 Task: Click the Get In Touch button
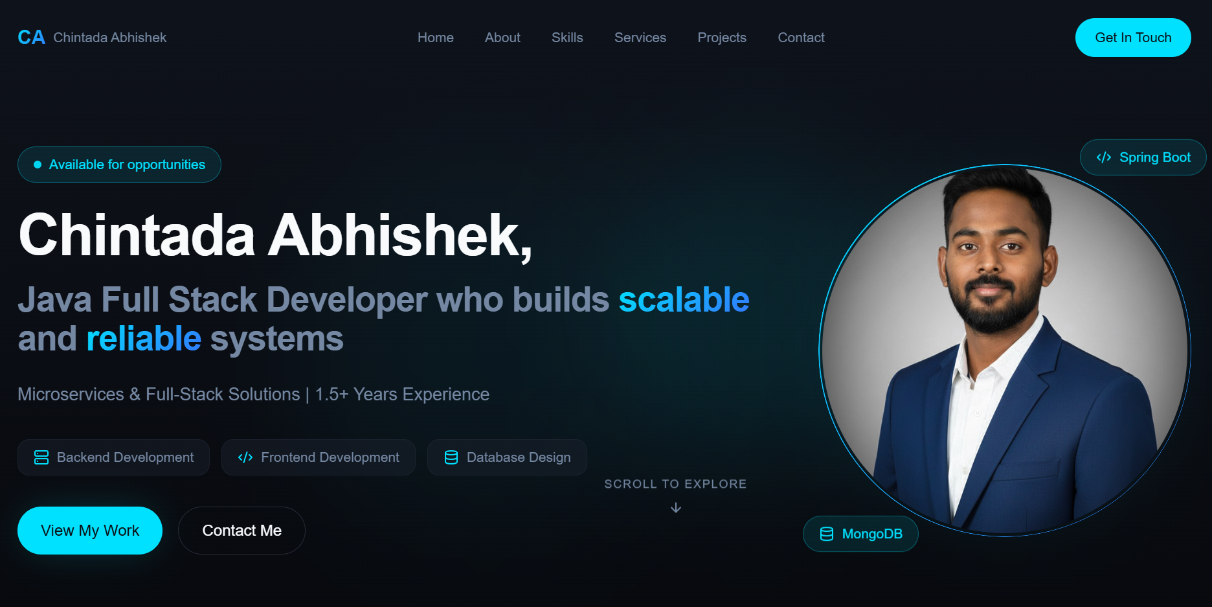1133,38
